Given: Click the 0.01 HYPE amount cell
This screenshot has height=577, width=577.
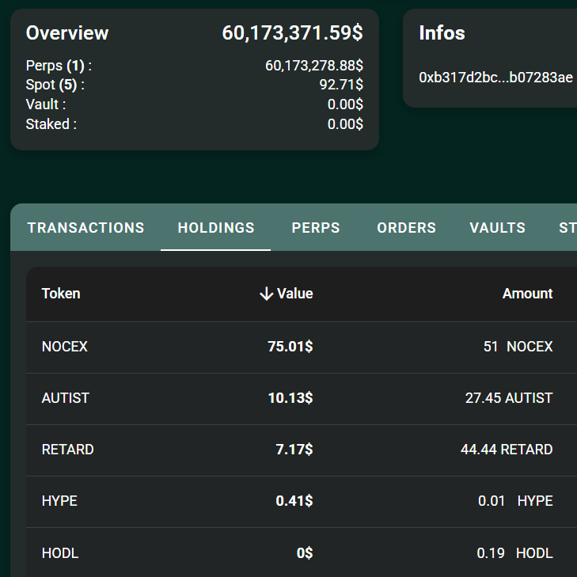Looking at the screenshot, I should 515,501.
